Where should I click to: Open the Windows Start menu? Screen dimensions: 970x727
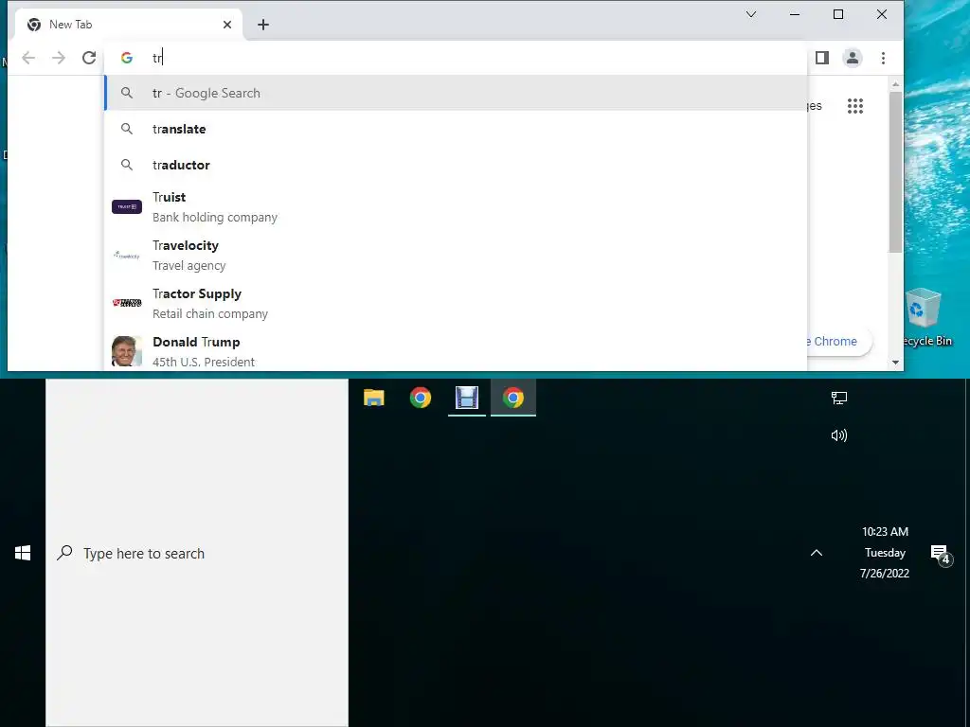(x=23, y=553)
